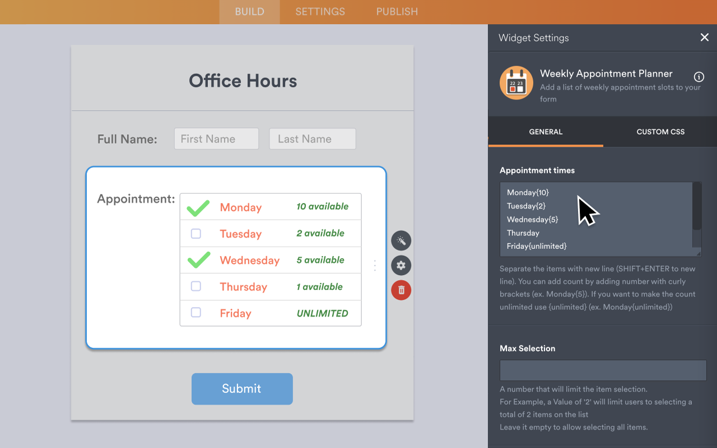The image size is (717, 448).
Task: Switch to the CUSTOM CSS tab
Action: 660,131
